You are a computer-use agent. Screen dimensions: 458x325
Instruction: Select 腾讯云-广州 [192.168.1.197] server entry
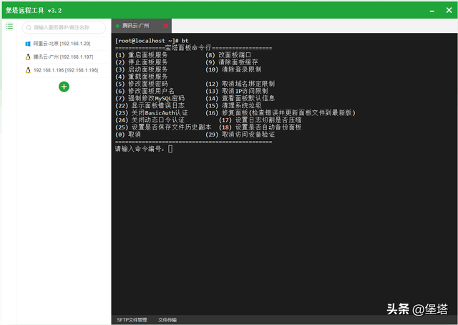[64, 57]
